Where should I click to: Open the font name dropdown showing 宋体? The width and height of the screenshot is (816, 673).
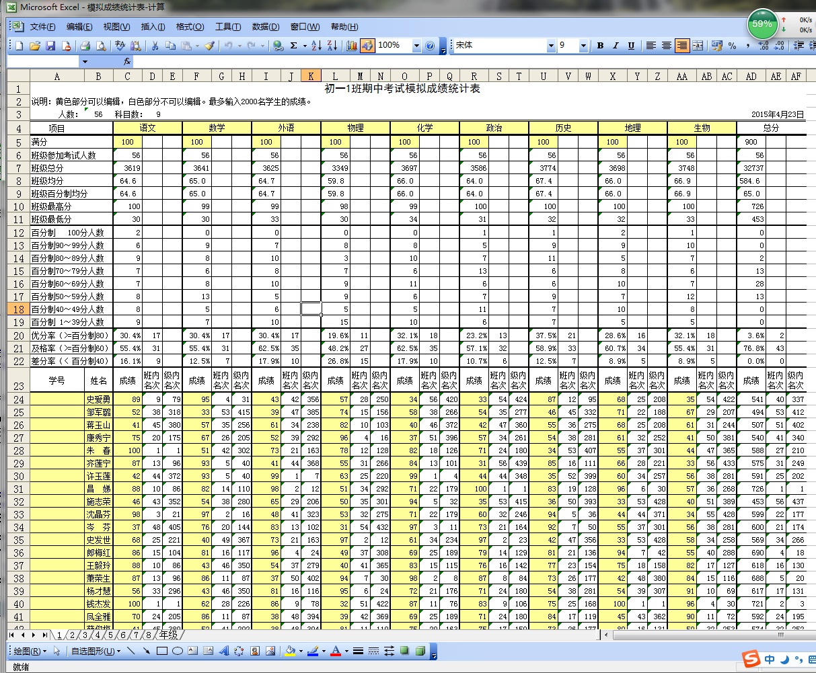[x=551, y=46]
